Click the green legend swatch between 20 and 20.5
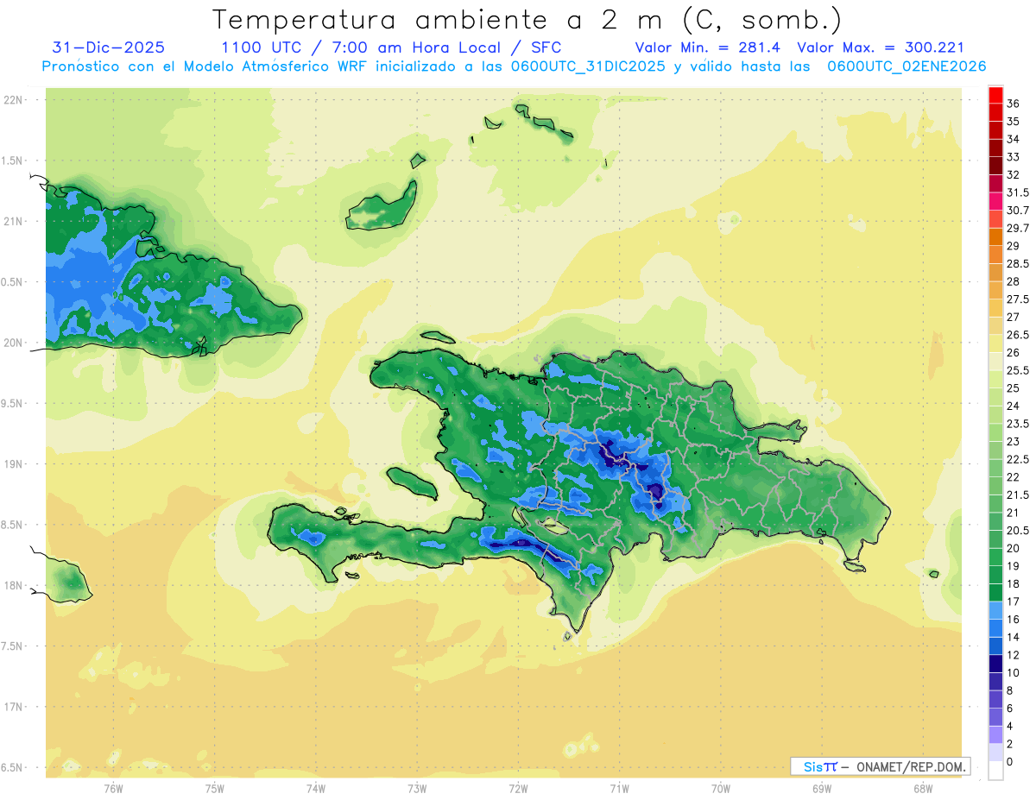Viewport: 1036px width, 800px height. coord(995,539)
